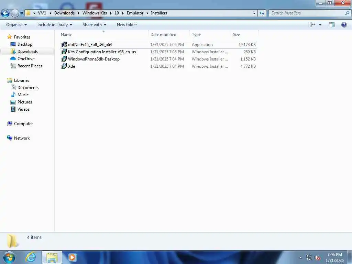Click the Change your view icon
This screenshot has height=264, width=352.
coord(313,25)
